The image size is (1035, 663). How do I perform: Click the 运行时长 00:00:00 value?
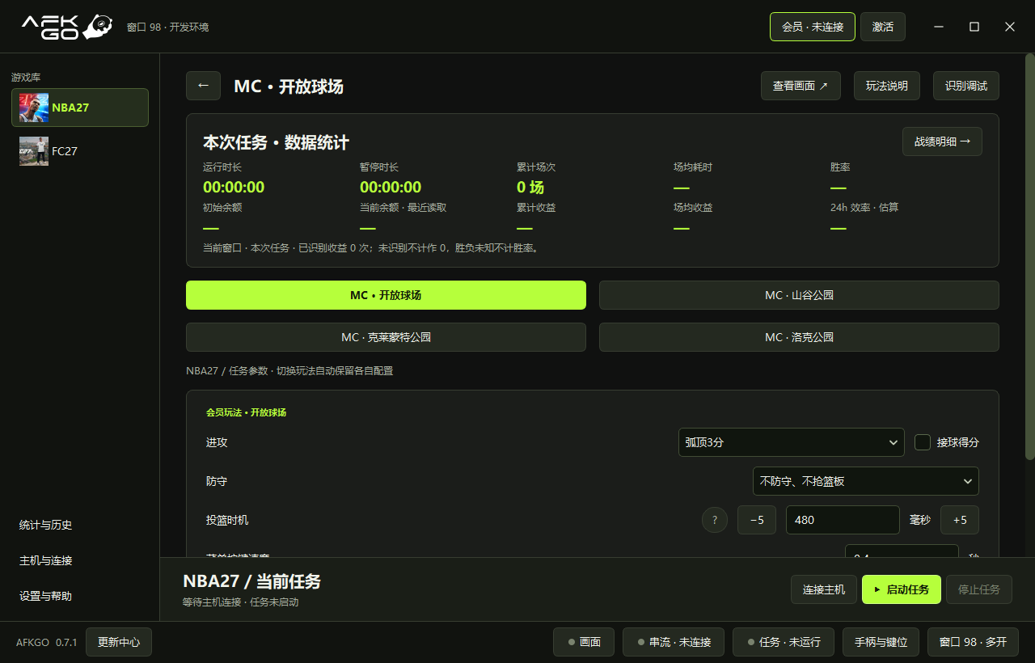point(234,188)
